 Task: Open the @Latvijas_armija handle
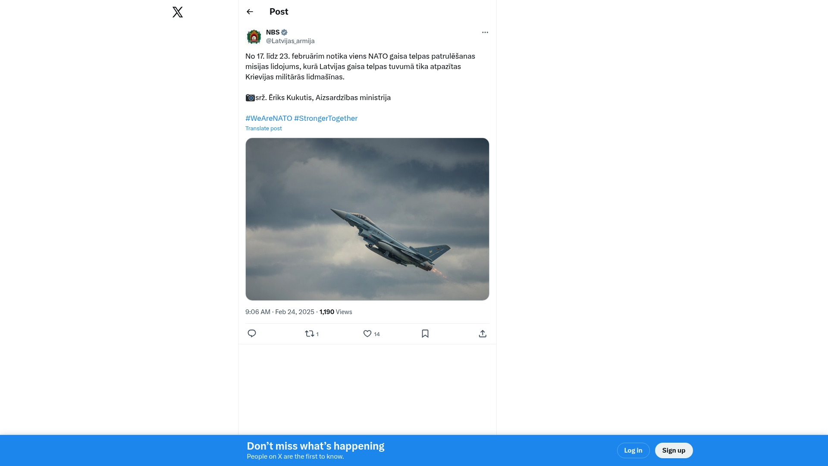290,41
